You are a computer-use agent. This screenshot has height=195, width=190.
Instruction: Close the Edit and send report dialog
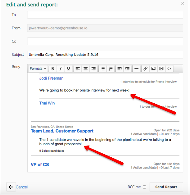point(182,4)
